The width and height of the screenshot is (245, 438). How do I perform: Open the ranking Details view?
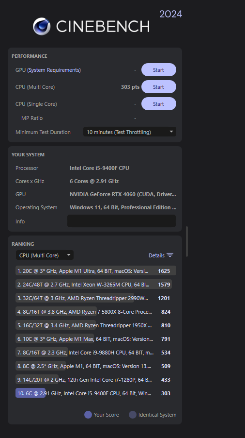click(156, 255)
